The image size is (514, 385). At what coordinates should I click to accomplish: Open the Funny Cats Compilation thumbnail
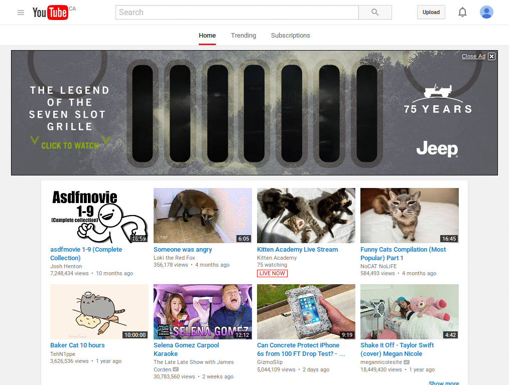pos(410,216)
